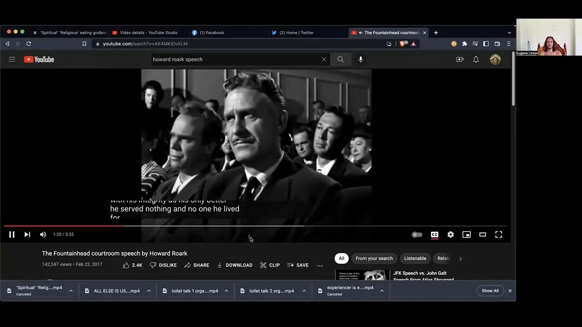Open the media control playlist icon
This screenshot has height=327, width=582.
pos(475,44)
